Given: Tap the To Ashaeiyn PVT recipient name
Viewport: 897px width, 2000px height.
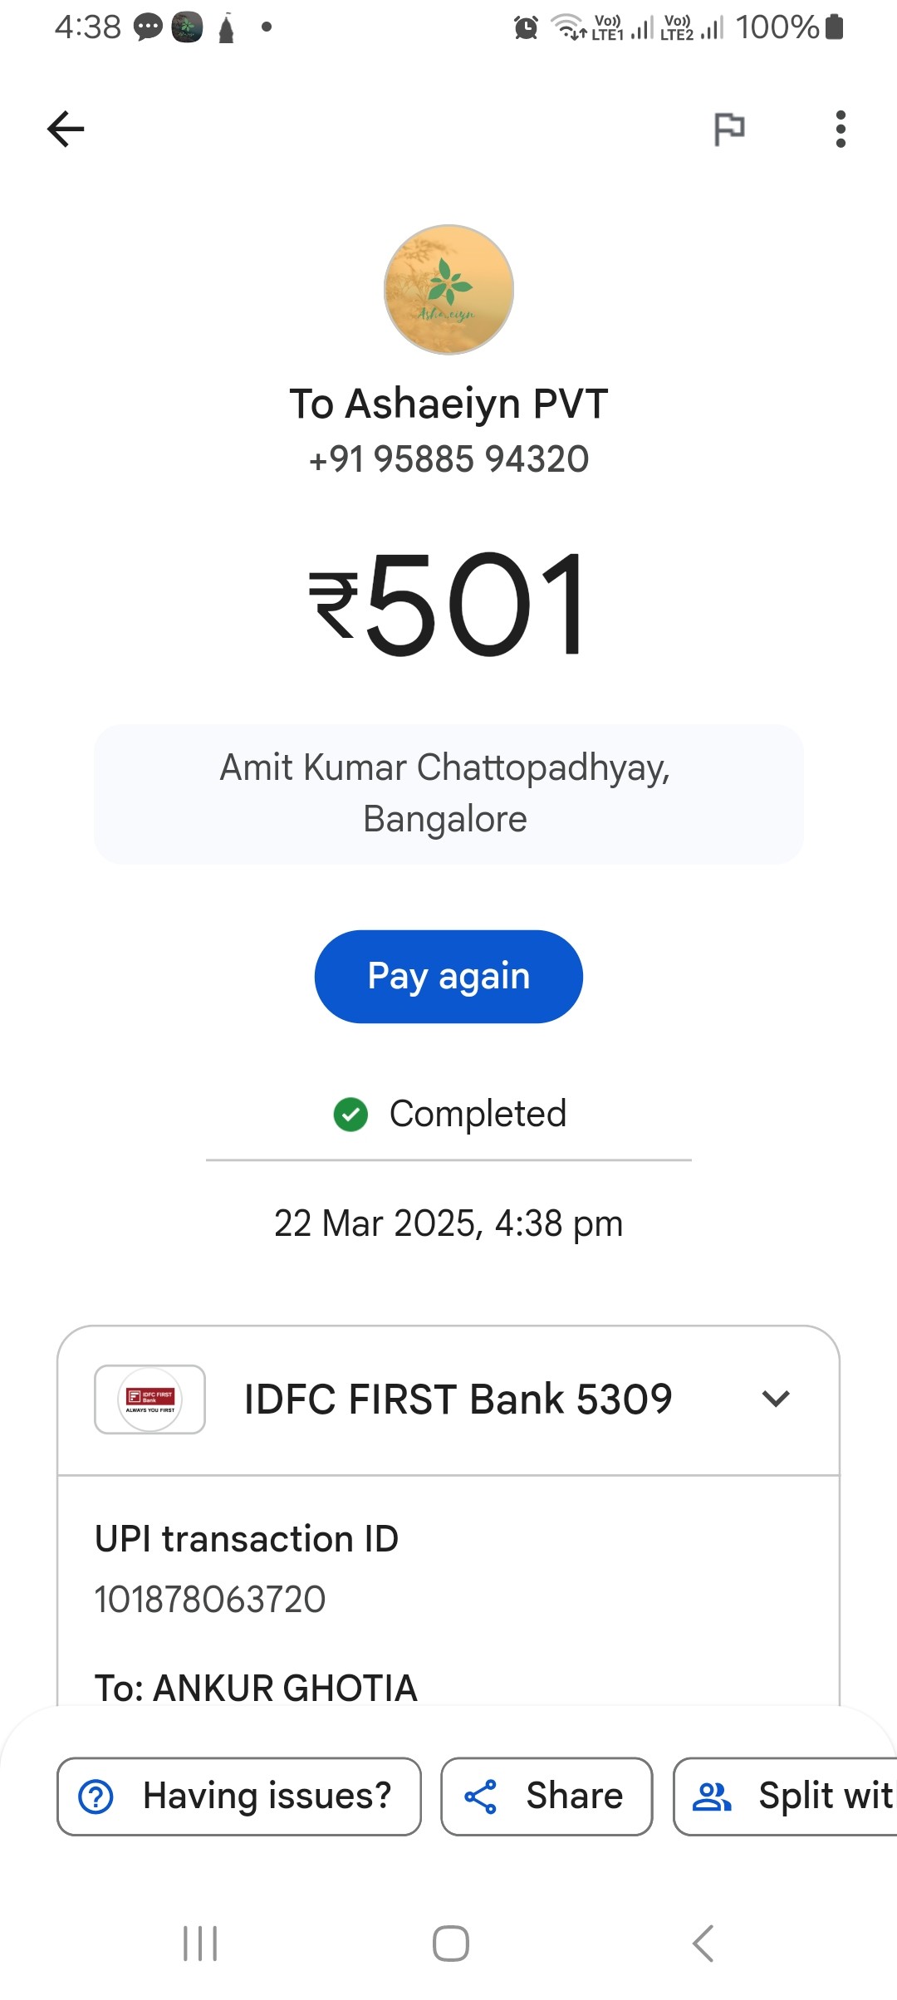Looking at the screenshot, I should [x=448, y=404].
